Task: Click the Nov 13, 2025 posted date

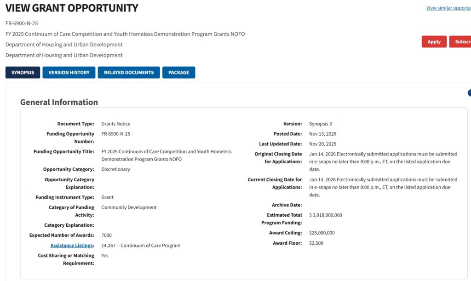Action: [322, 134]
